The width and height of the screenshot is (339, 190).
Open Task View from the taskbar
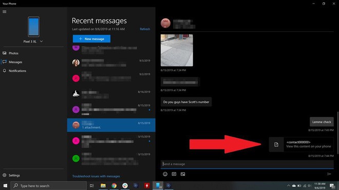tap(91, 186)
